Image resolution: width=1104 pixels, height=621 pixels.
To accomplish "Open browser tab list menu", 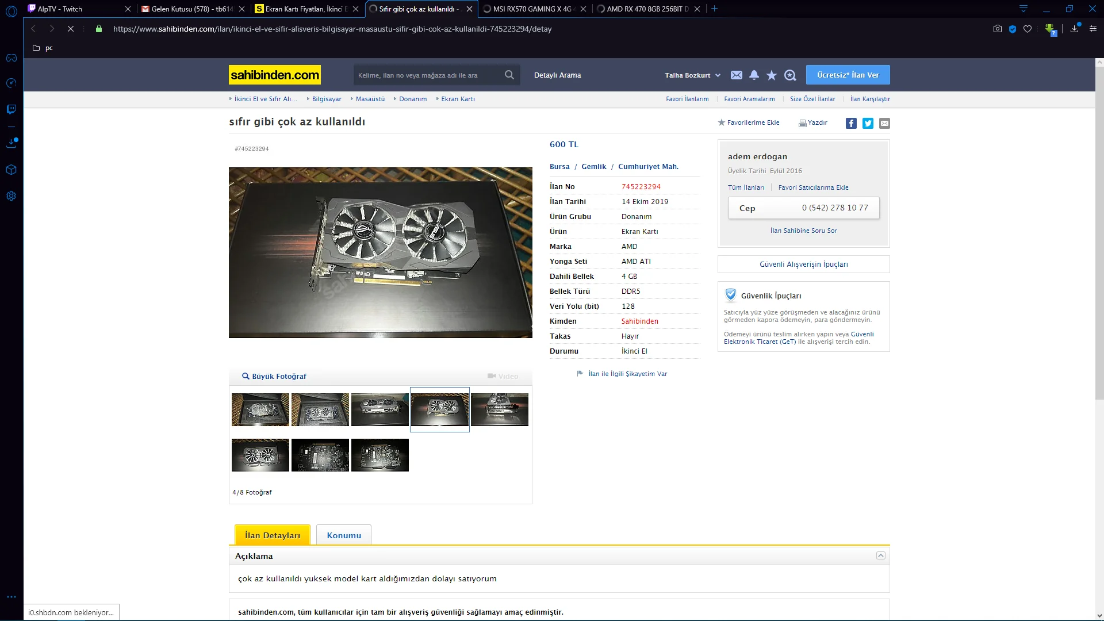I will coord(1023,9).
